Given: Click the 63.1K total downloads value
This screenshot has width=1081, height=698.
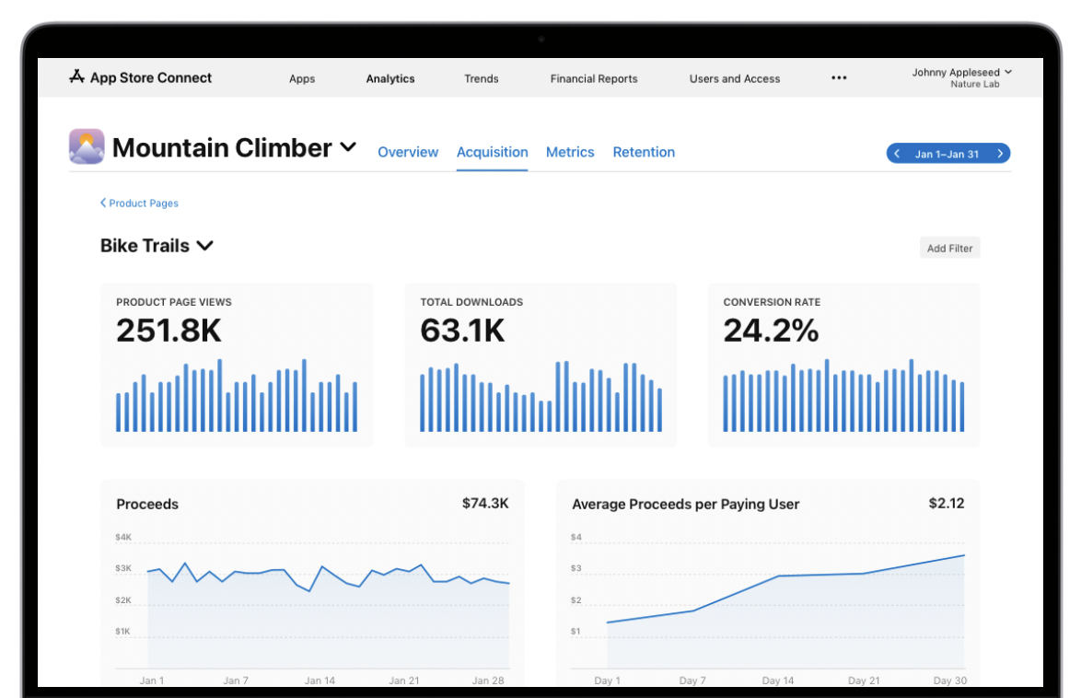Looking at the screenshot, I should (462, 331).
